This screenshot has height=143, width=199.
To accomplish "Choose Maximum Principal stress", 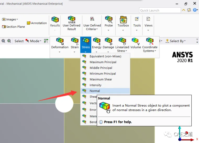I will 105,62.
